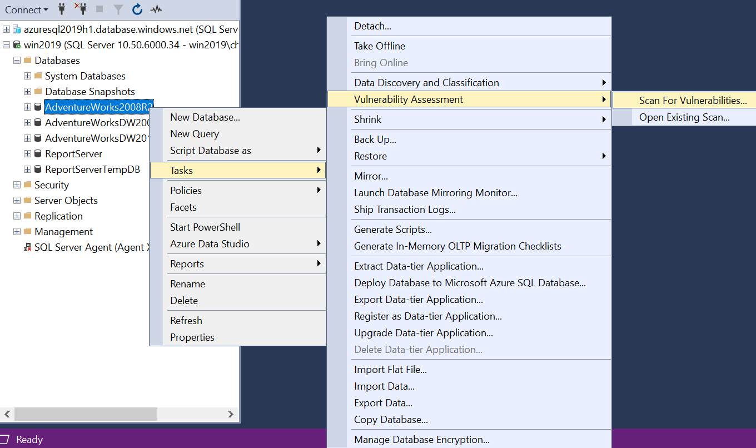Click the win2019 server instance icon

(x=17, y=44)
